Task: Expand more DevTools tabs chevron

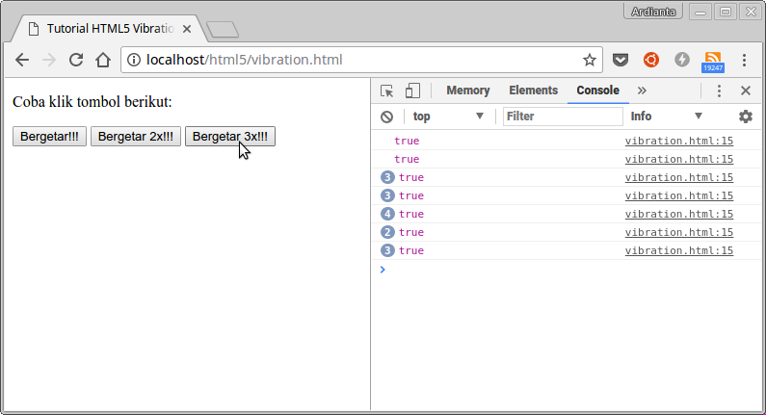Action: pos(643,91)
